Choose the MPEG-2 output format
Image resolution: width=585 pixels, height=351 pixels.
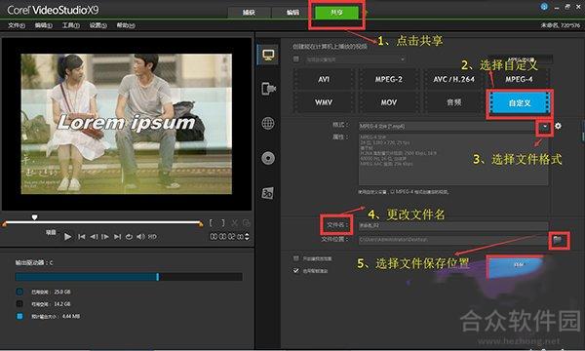[389, 79]
